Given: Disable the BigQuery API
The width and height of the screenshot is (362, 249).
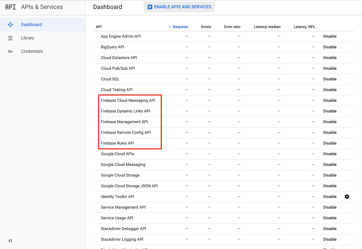Looking at the screenshot, I should pos(330,47).
